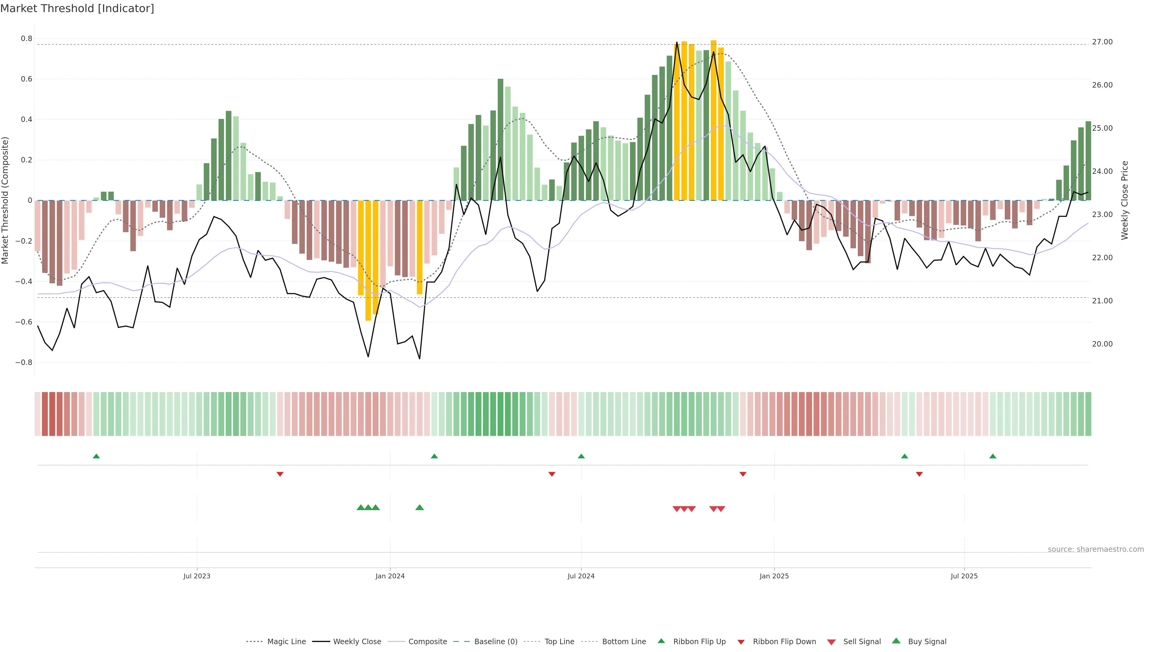Click the last red ribbon flip down marker near Jul 2025

[919, 474]
